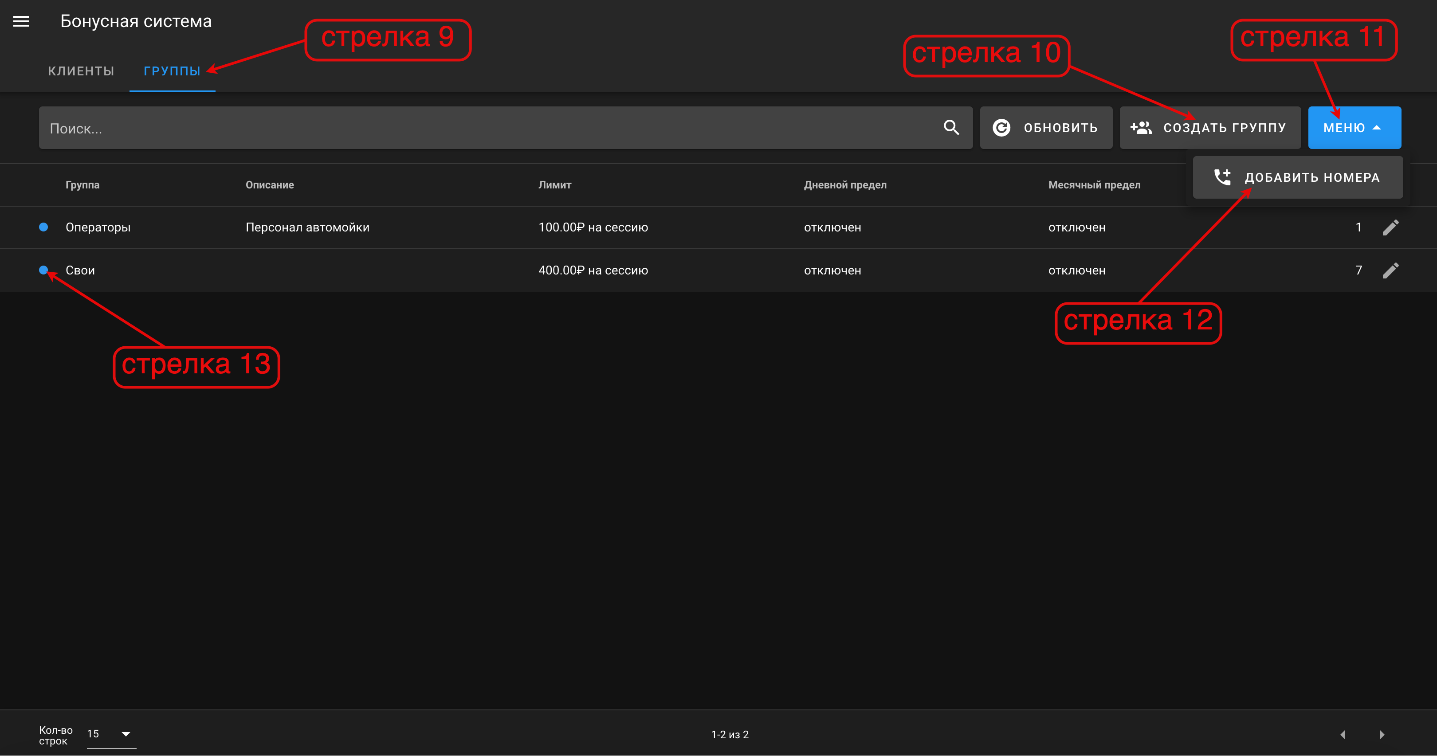
Task: Go to next page arrow
Action: [1382, 735]
